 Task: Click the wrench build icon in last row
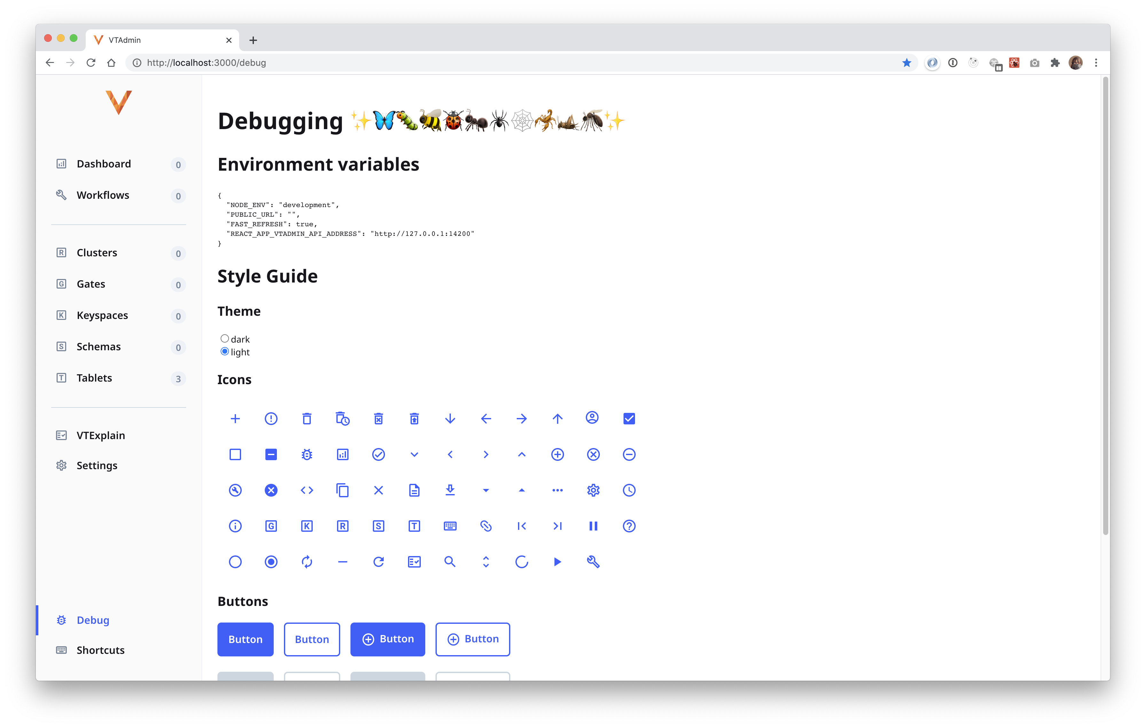(593, 561)
